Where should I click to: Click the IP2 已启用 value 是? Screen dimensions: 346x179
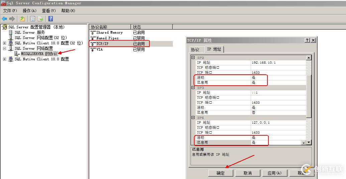point(253,82)
